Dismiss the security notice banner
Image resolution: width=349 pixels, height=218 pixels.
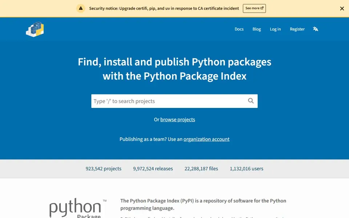[x=342, y=8]
